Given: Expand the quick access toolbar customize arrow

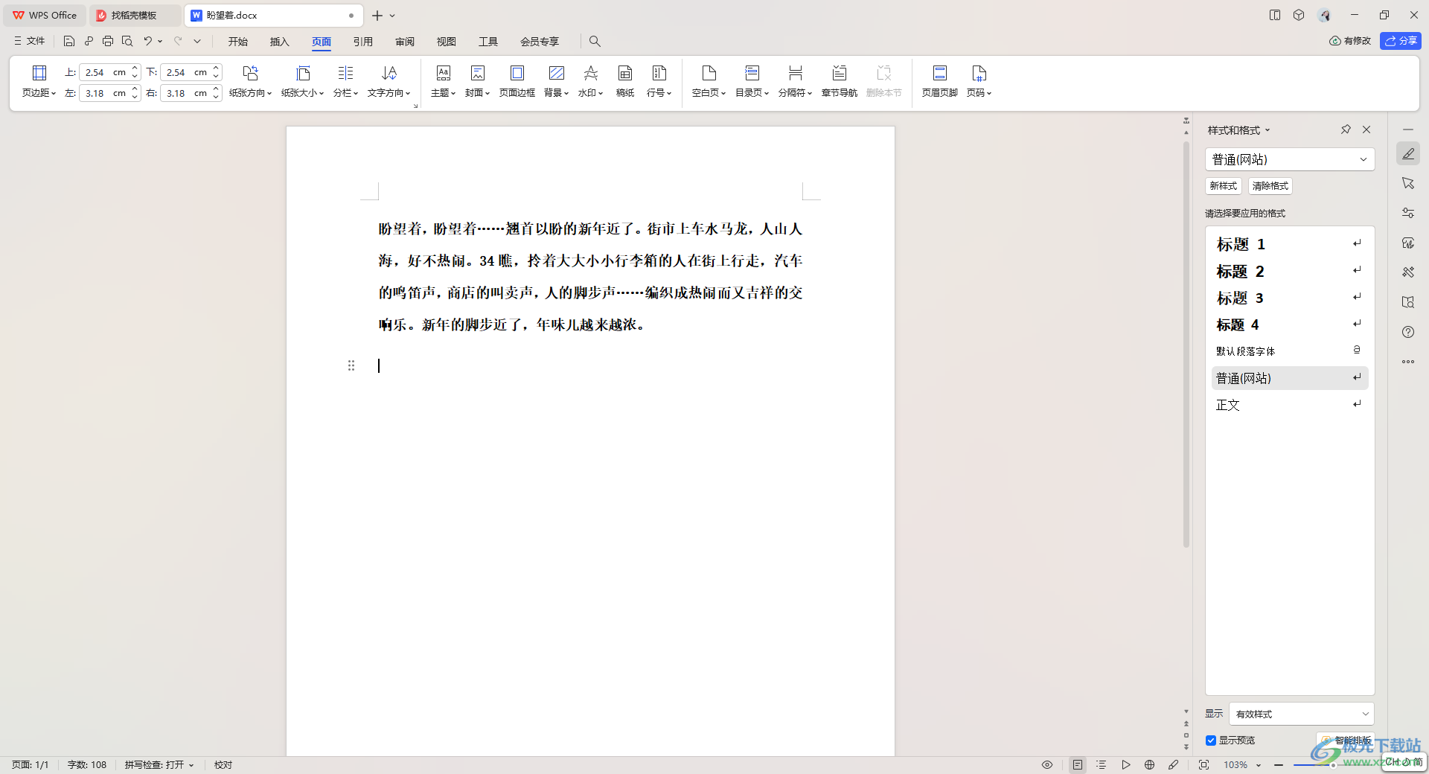Looking at the screenshot, I should (197, 41).
